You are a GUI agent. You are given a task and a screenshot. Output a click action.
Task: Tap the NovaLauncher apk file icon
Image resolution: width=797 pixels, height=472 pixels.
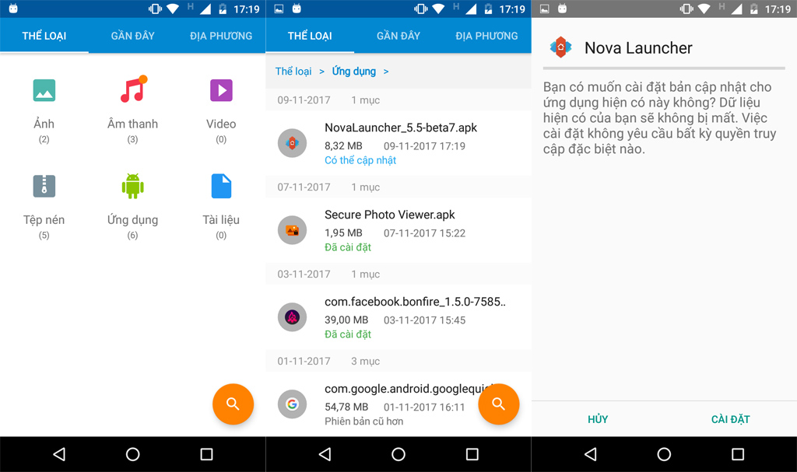(x=293, y=143)
